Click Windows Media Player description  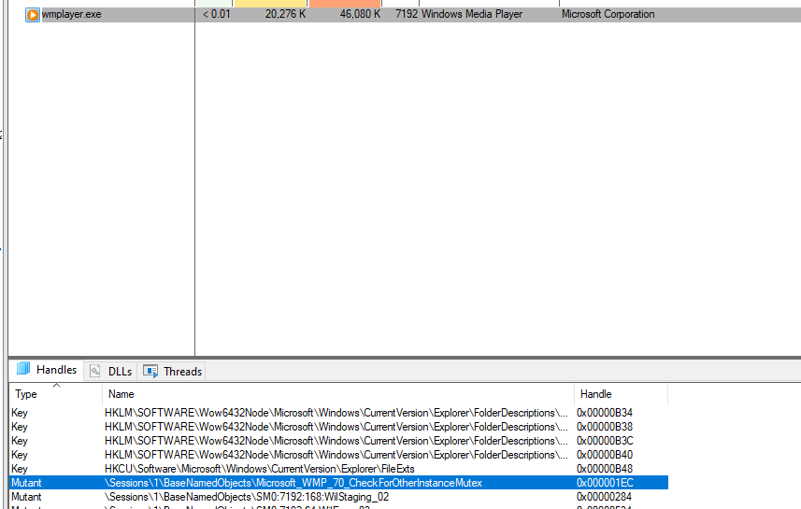pyautogui.click(x=472, y=14)
